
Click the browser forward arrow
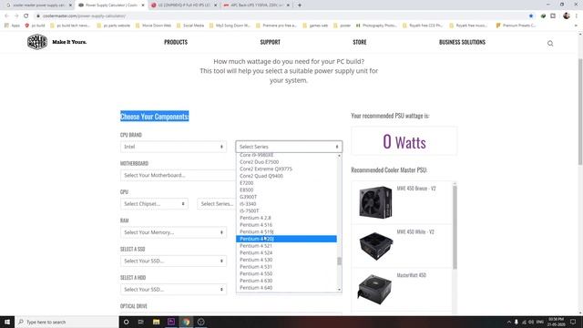click(x=16, y=15)
